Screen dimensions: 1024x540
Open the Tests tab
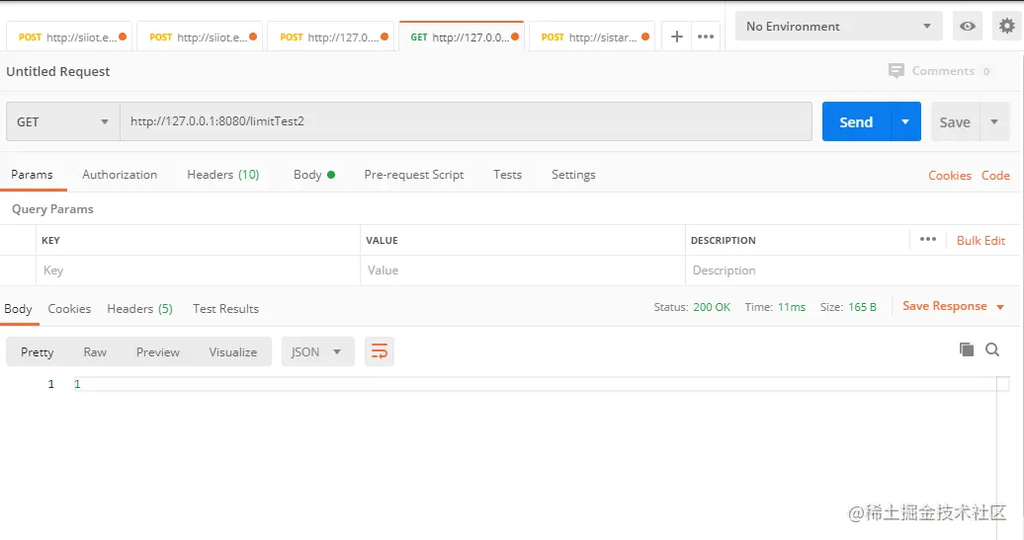pyautogui.click(x=507, y=175)
